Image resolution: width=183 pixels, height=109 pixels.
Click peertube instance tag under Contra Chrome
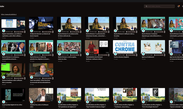(132, 55)
